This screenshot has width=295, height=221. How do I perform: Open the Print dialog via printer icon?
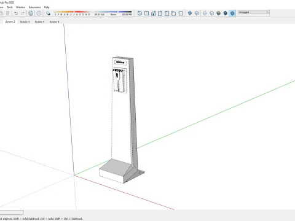click(31, 14)
